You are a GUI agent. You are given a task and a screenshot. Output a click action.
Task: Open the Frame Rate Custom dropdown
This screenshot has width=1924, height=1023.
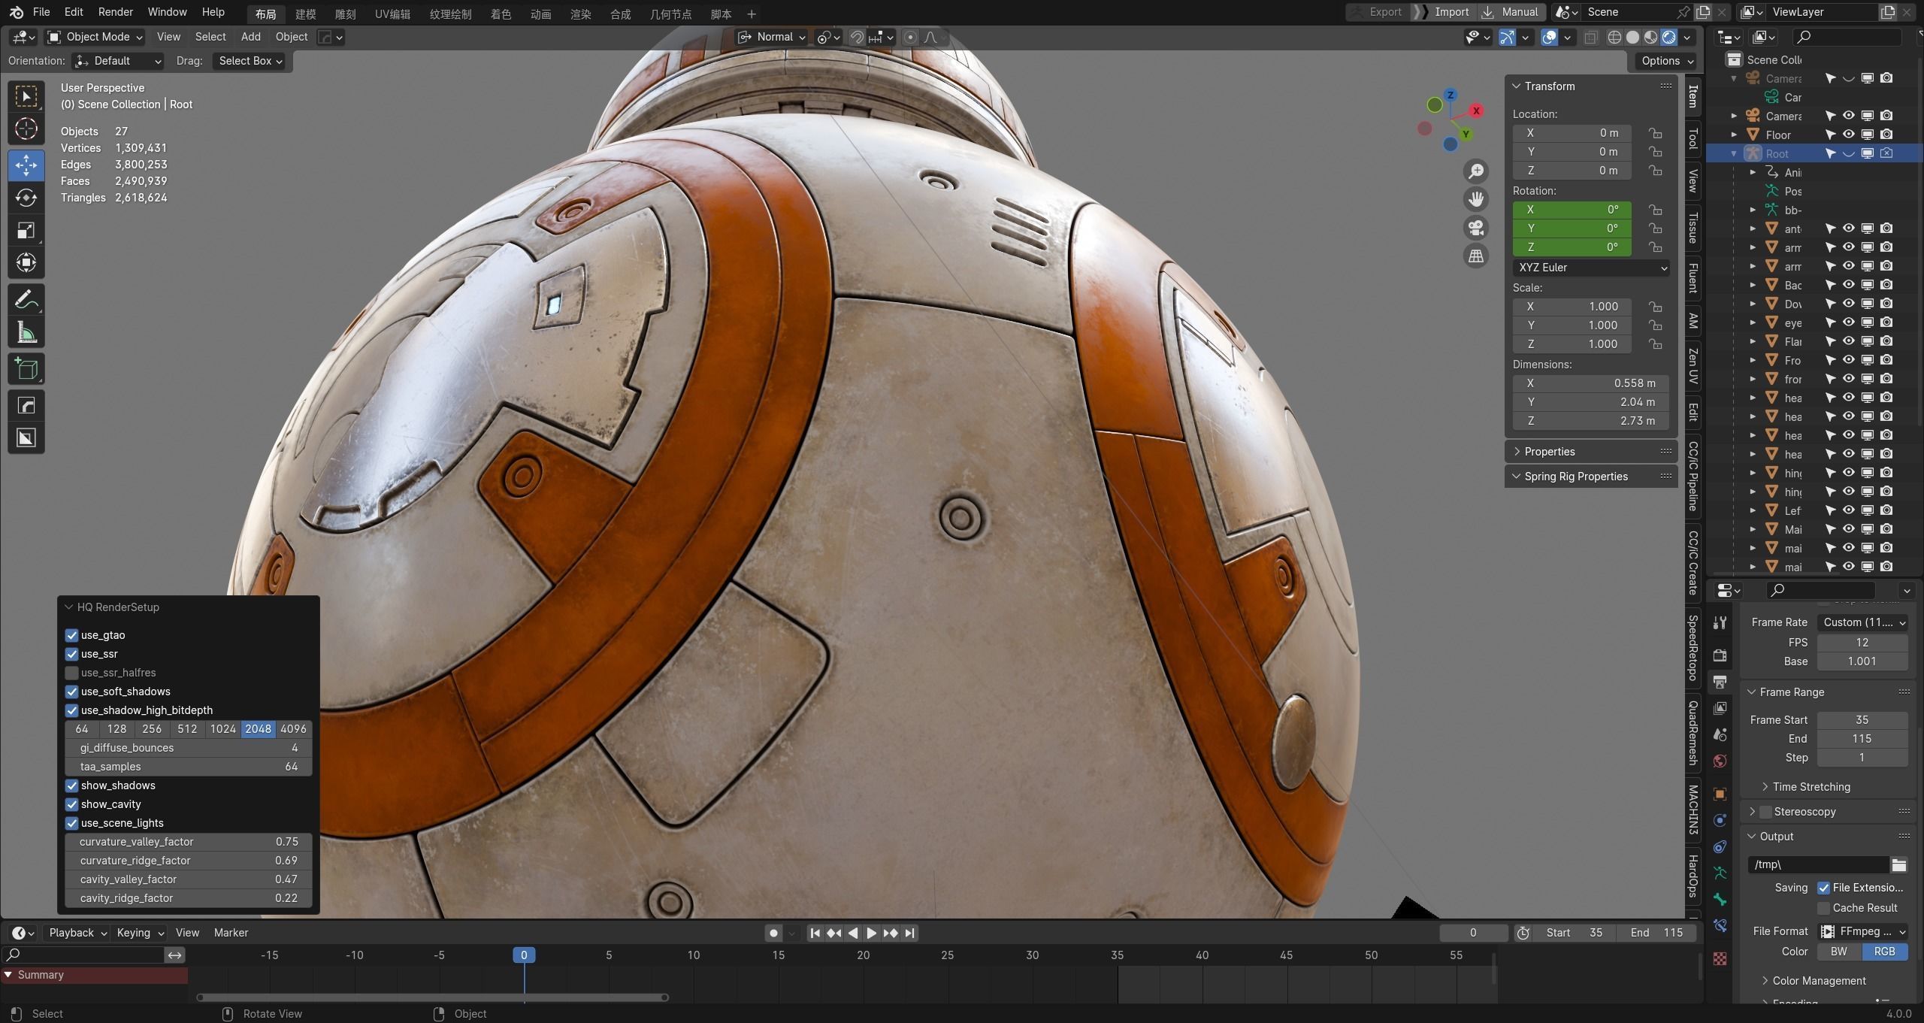click(x=1862, y=622)
